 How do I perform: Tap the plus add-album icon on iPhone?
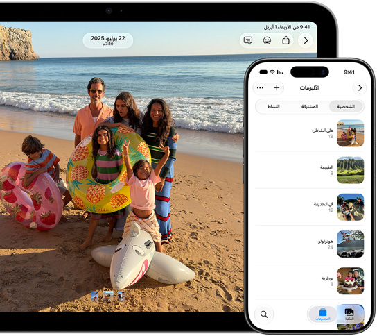pyautogui.click(x=277, y=88)
